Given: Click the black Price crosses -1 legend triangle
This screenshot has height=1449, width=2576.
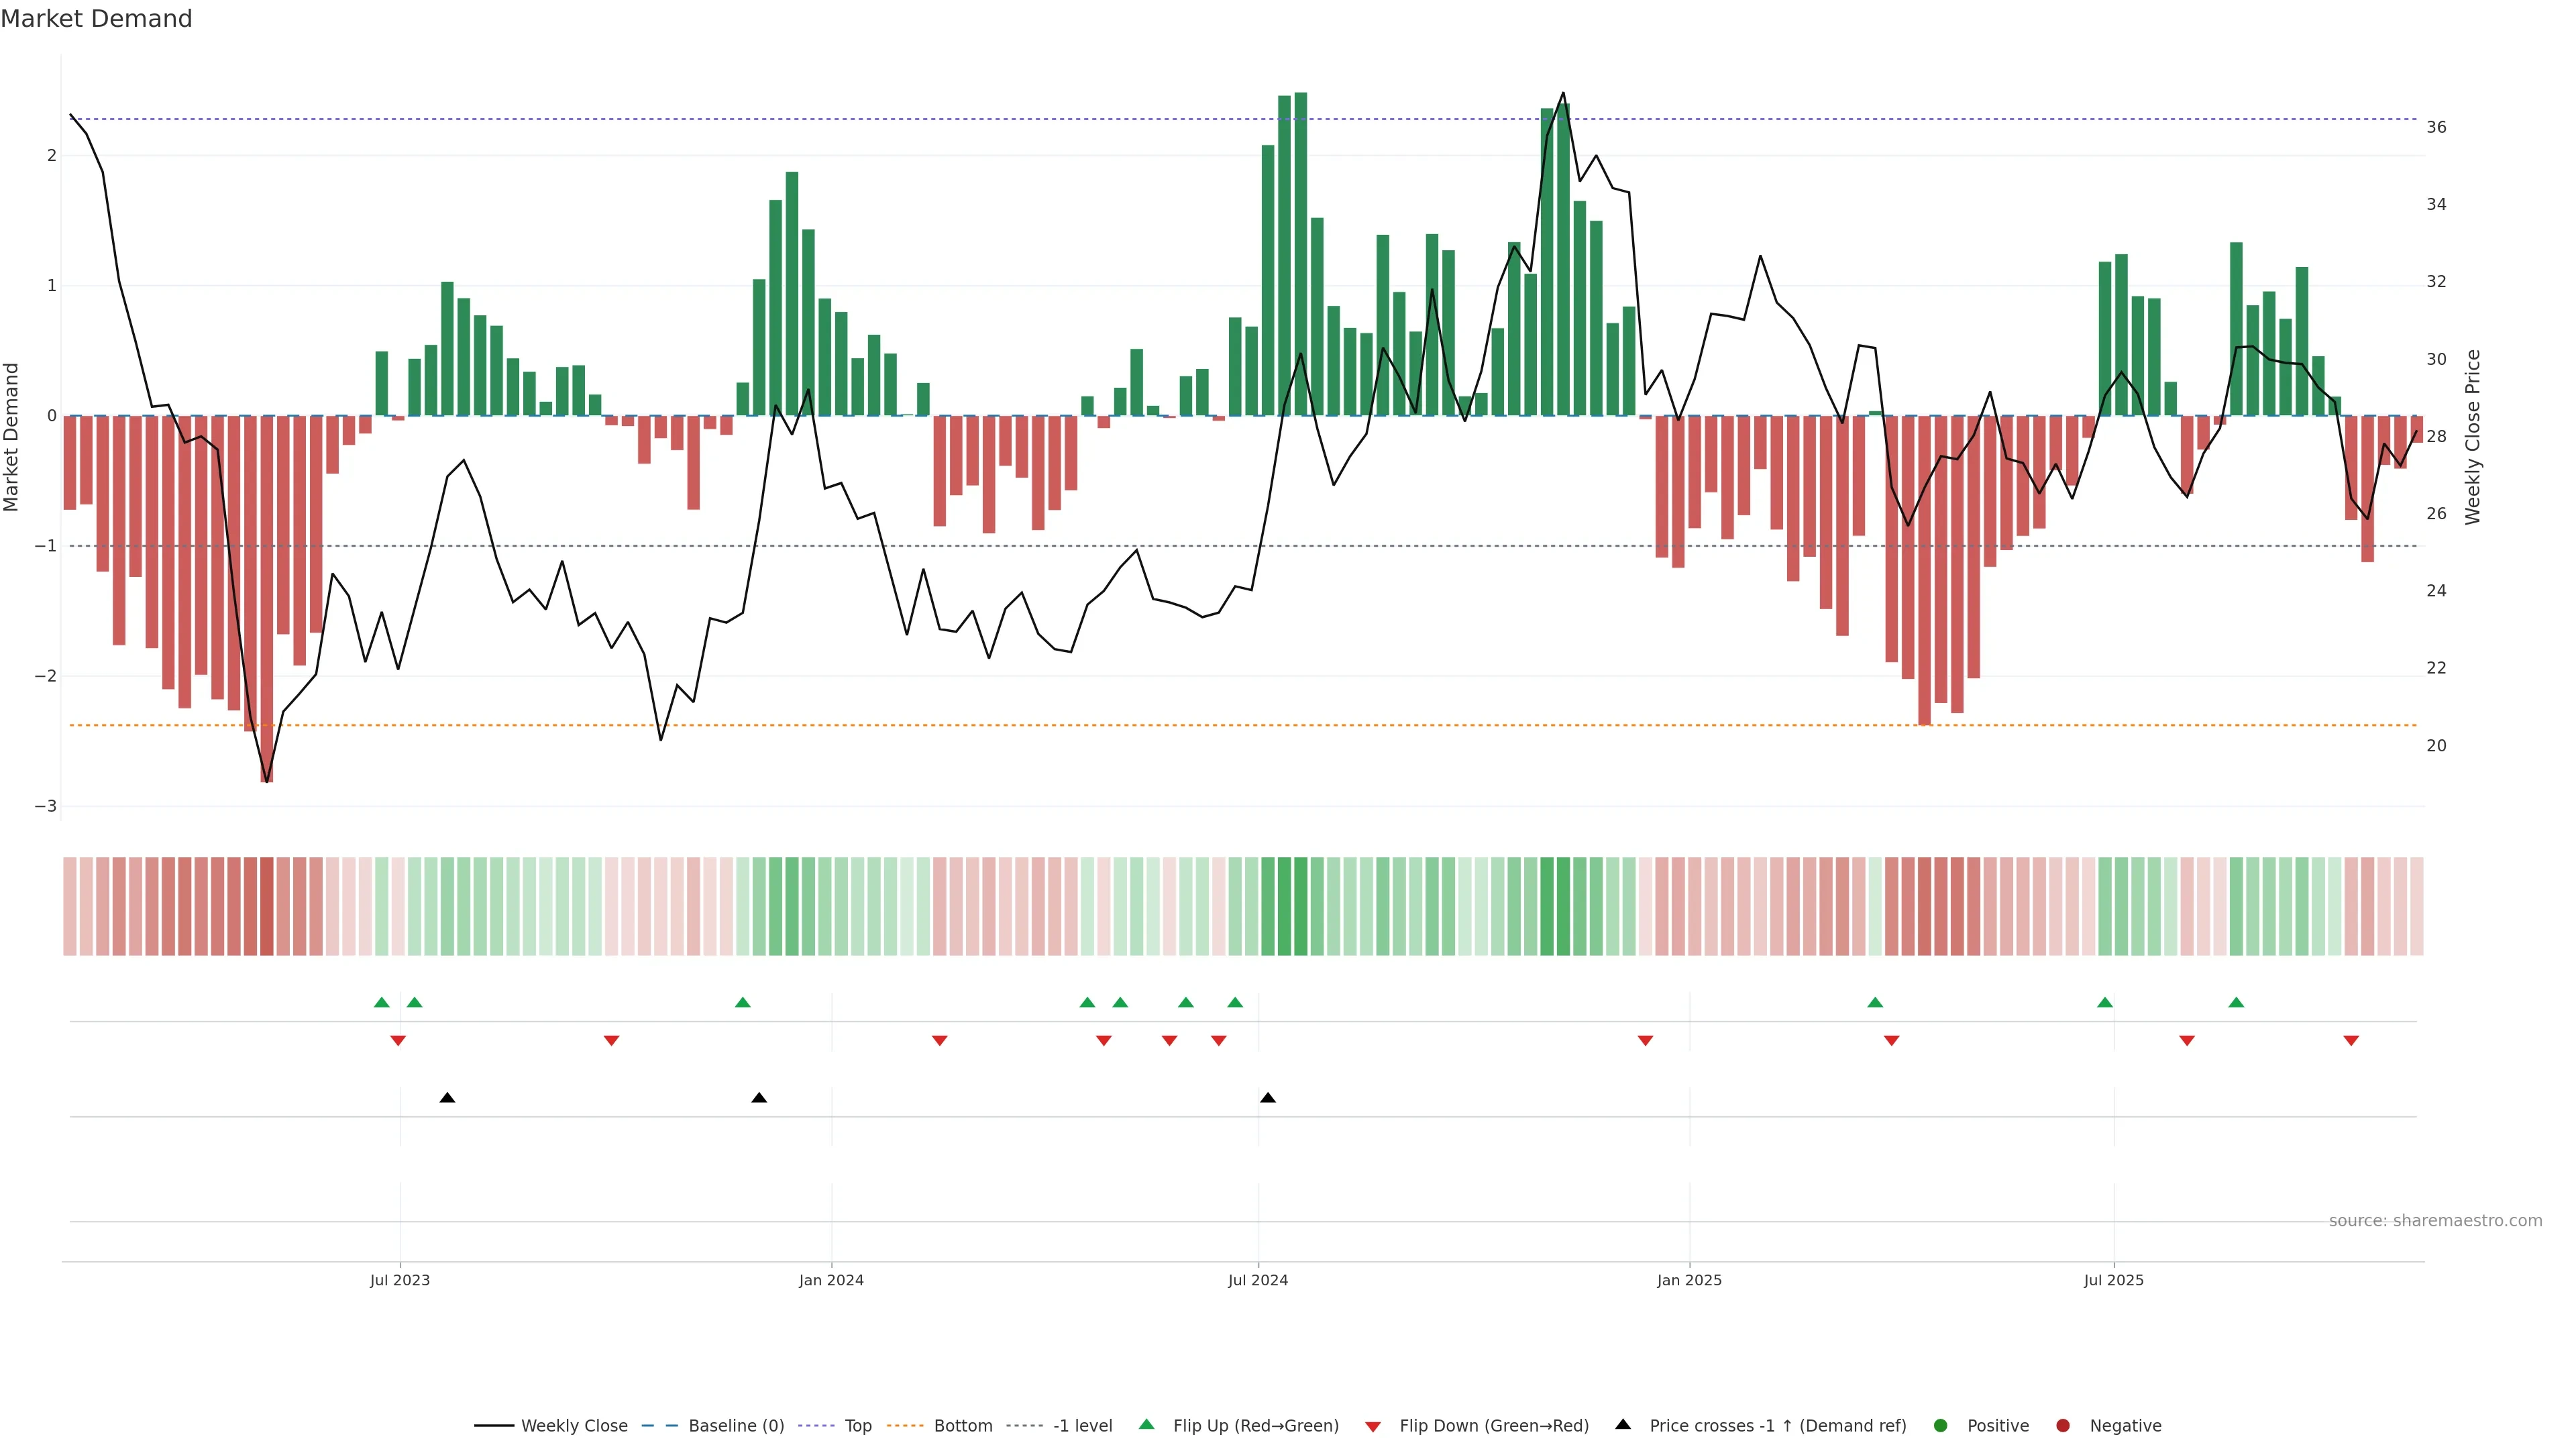Looking at the screenshot, I should click(1623, 1425).
